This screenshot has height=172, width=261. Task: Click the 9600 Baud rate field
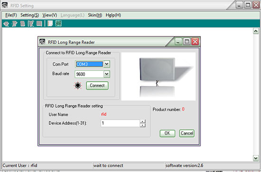click(x=89, y=74)
